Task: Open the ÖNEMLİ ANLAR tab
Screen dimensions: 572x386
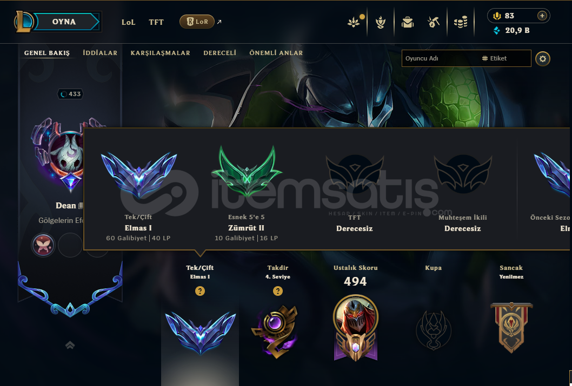Action: click(x=276, y=53)
